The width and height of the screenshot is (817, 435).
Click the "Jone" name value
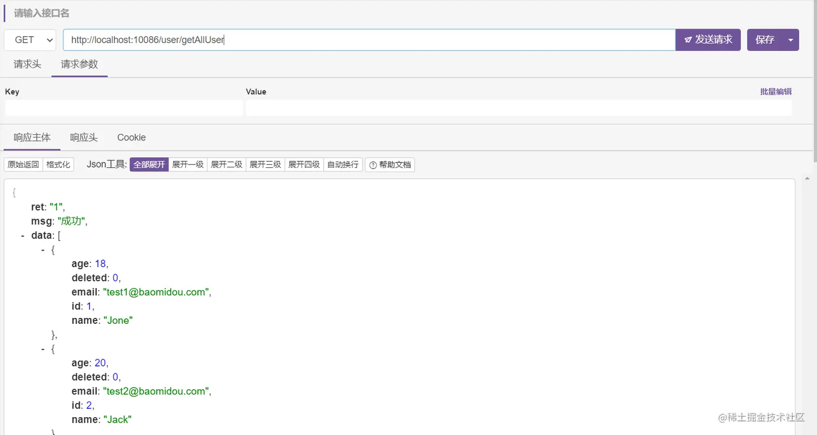[118, 321]
